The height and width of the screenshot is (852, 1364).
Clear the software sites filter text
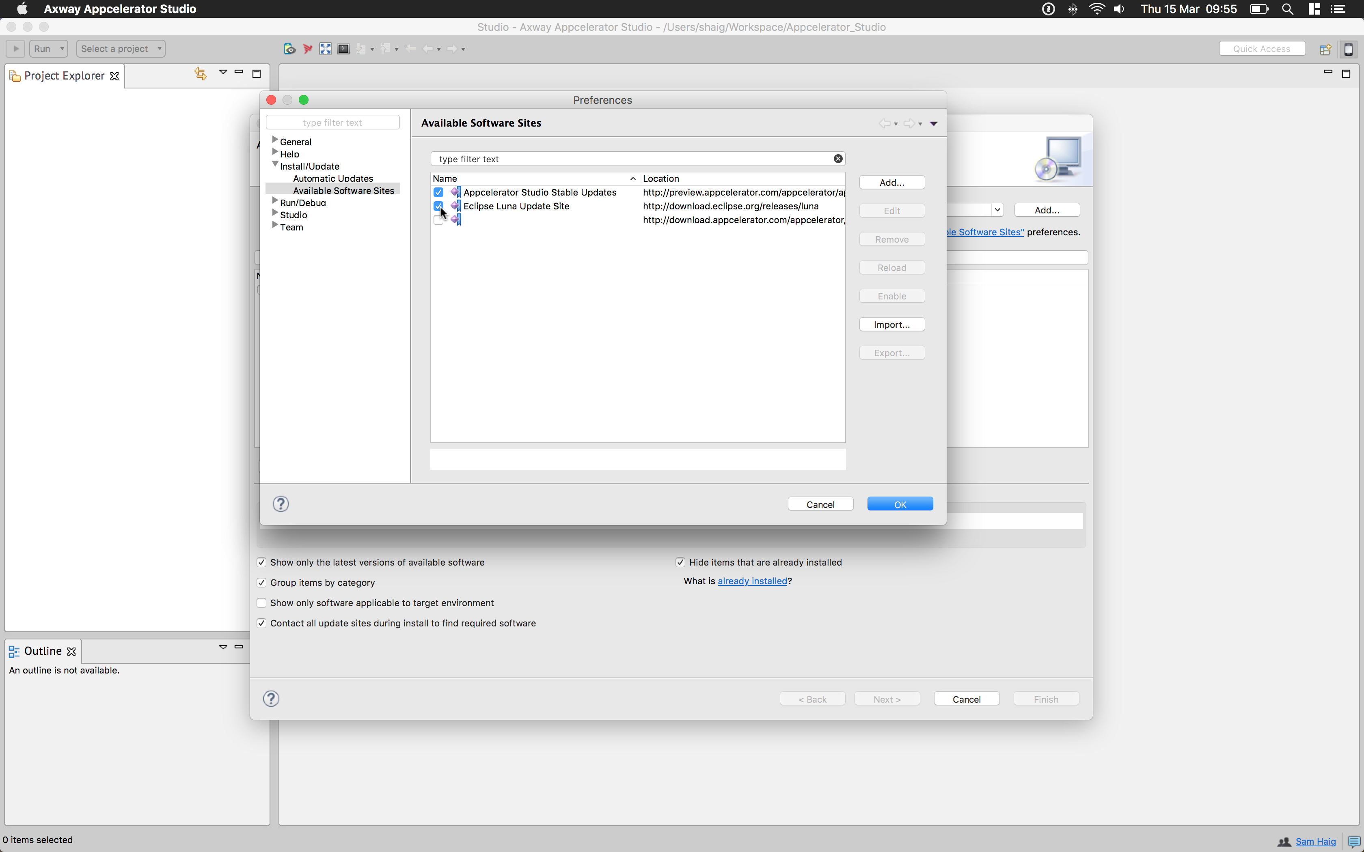tap(838, 159)
